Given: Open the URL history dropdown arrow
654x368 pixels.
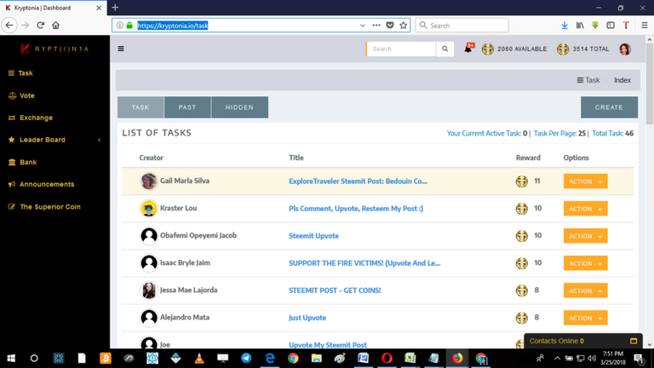Looking at the screenshot, I should point(363,26).
